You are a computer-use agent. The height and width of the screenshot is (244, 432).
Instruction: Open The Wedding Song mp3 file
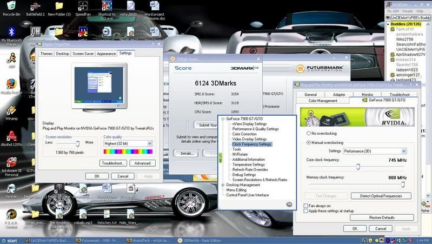pyautogui.click(x=59, y=219)
